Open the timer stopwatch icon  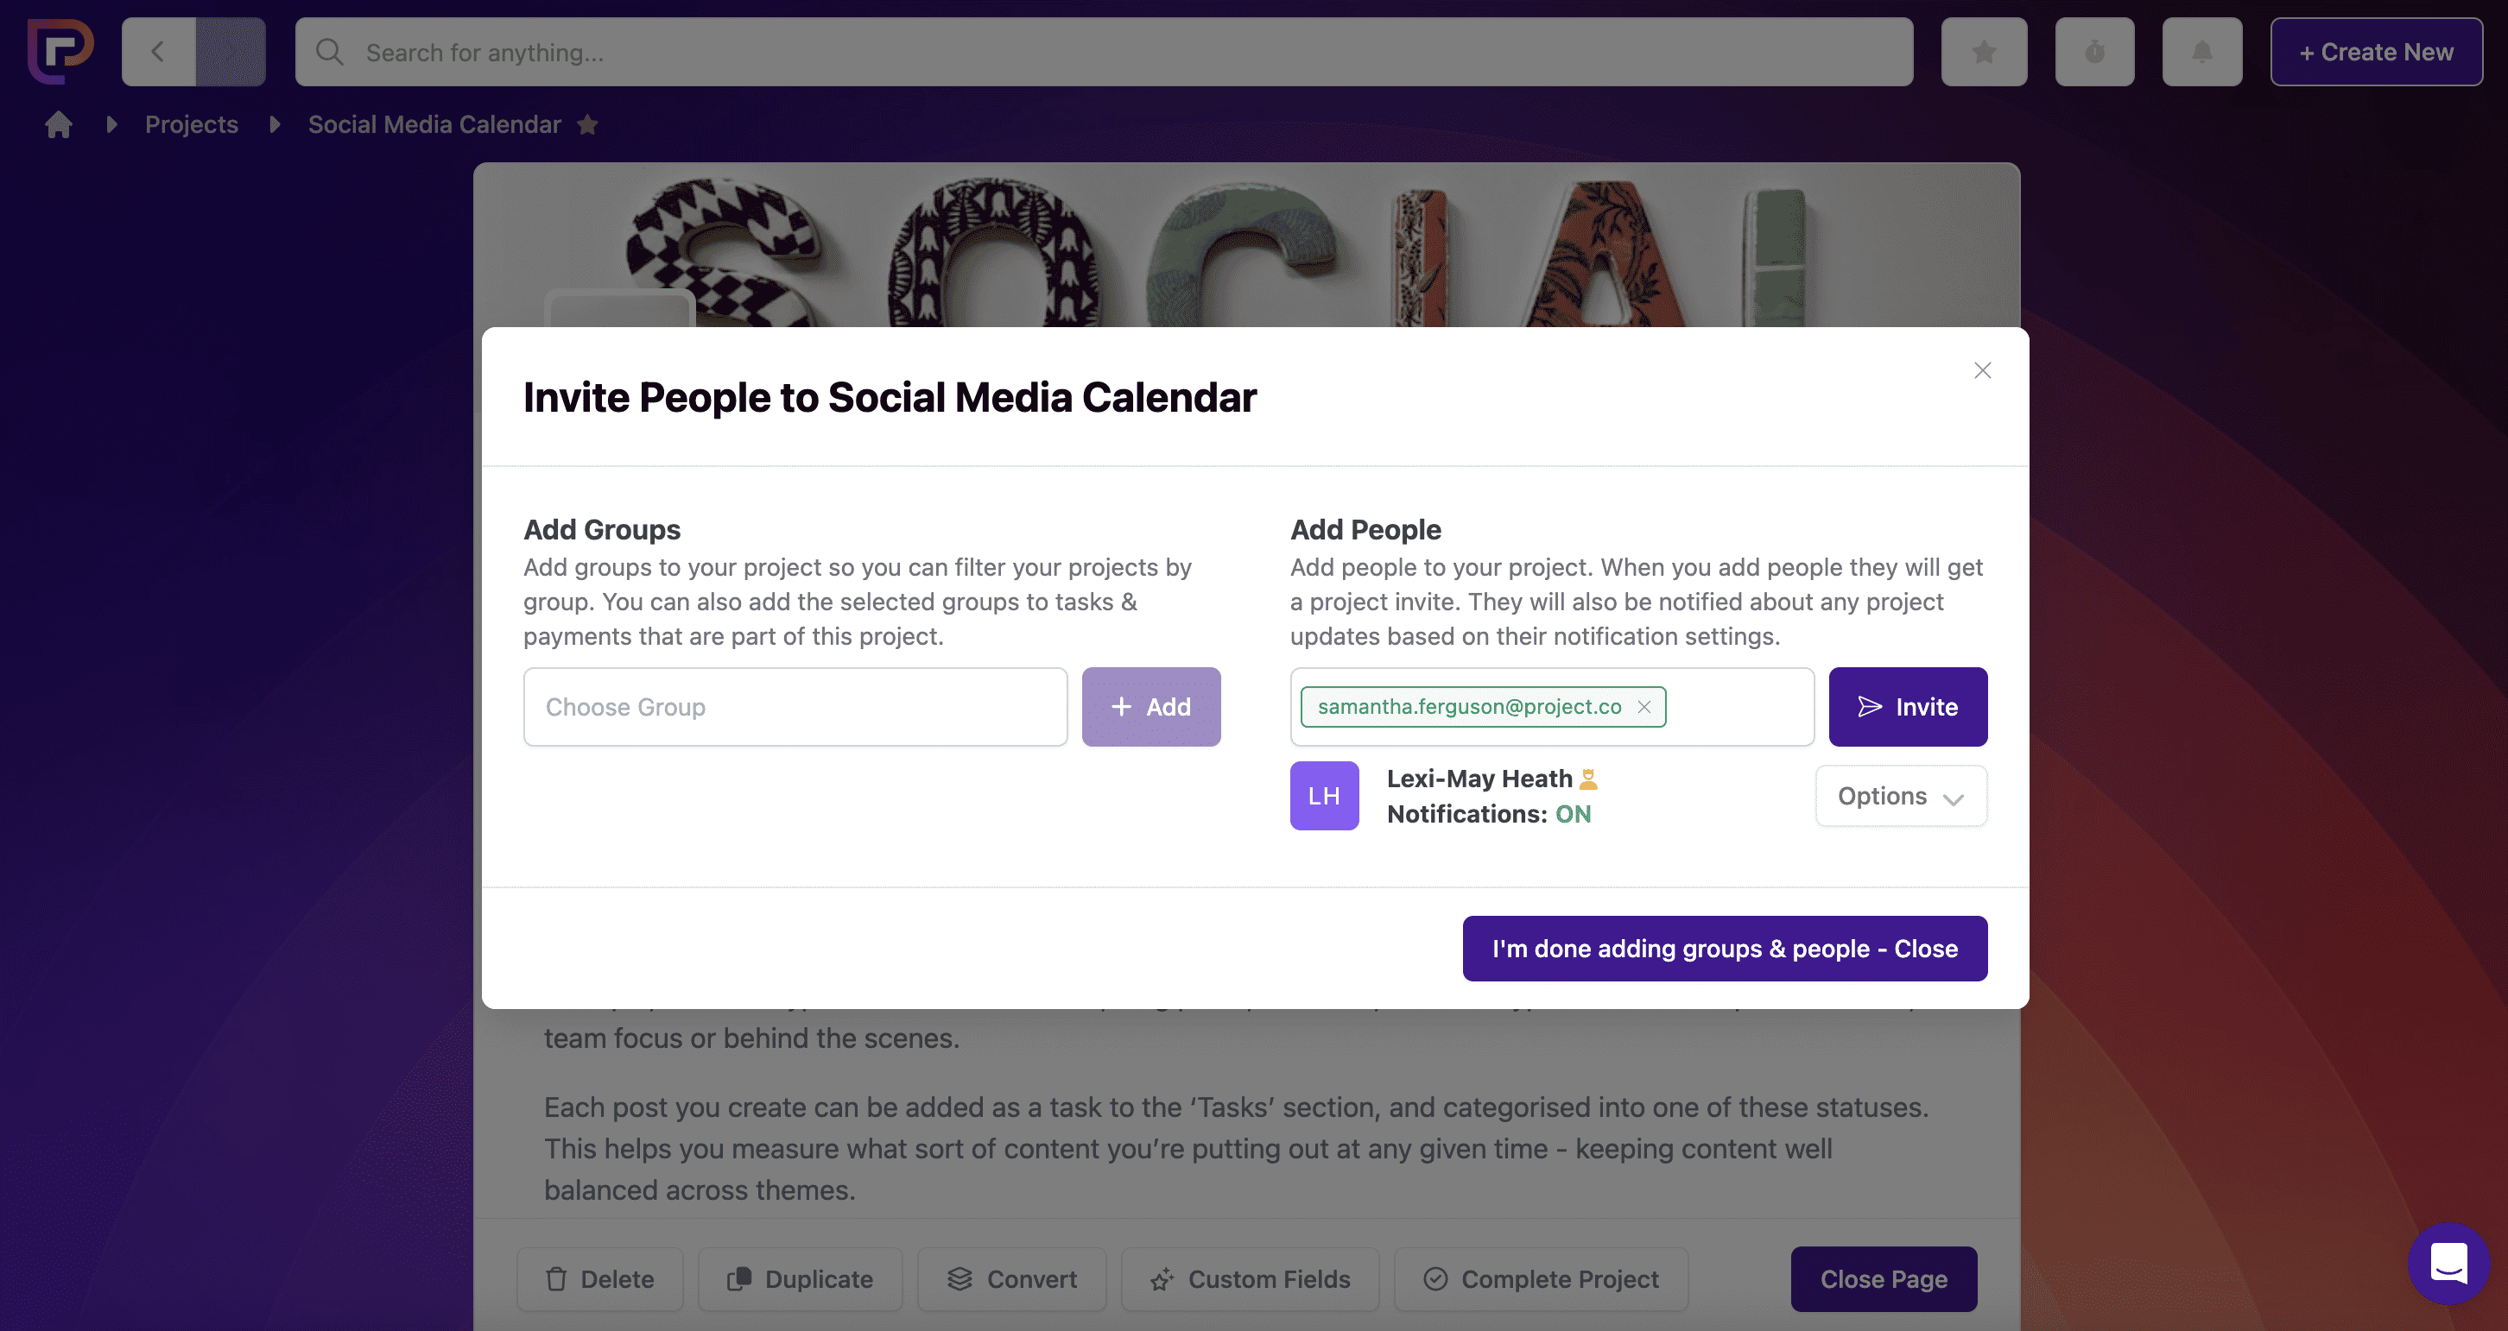click(2094, 52)
